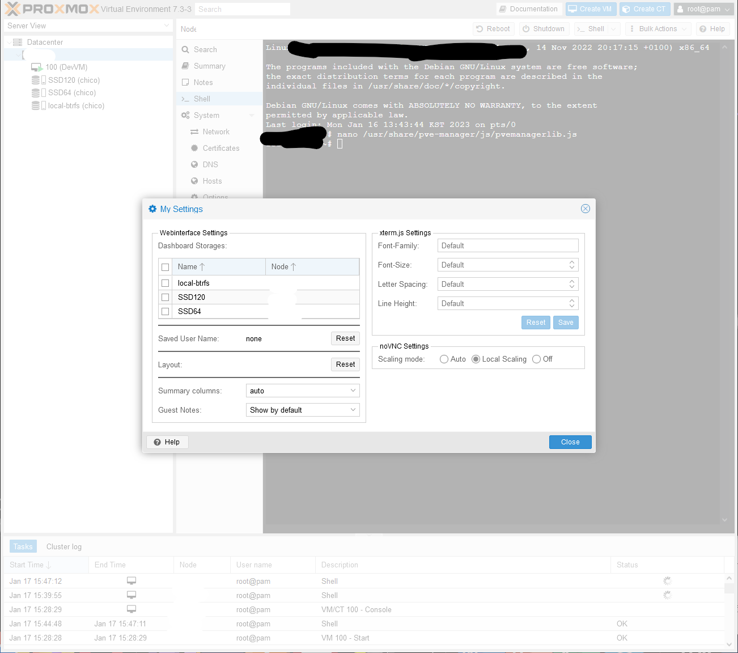The image size is (738, 653).
Task: Reset the Layout setting
Action: click(345, 364)
